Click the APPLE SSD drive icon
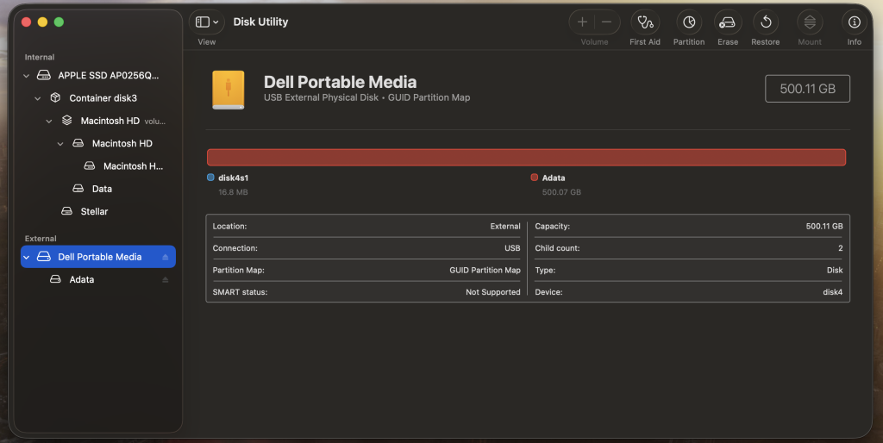The width and height of the screenshot is (883, 443). pyautogui.click(x=43, y=75)
